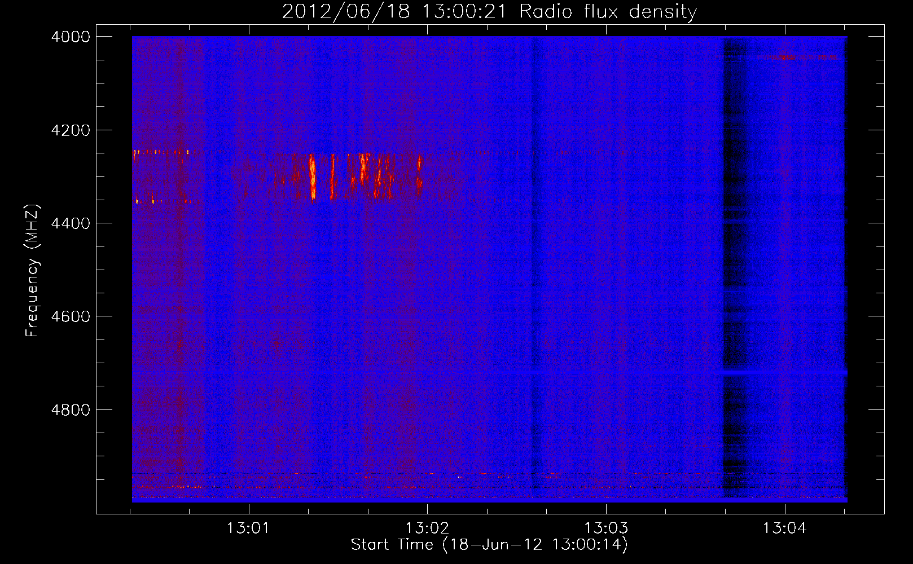This screenshot has width=913, height=564.
Task: Click the 13:02 time tick label
Action: [427, 528]
